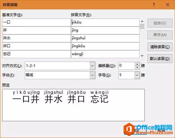
Task: Close the 拼音指南 dialog
Action: [x=167, y=5]
